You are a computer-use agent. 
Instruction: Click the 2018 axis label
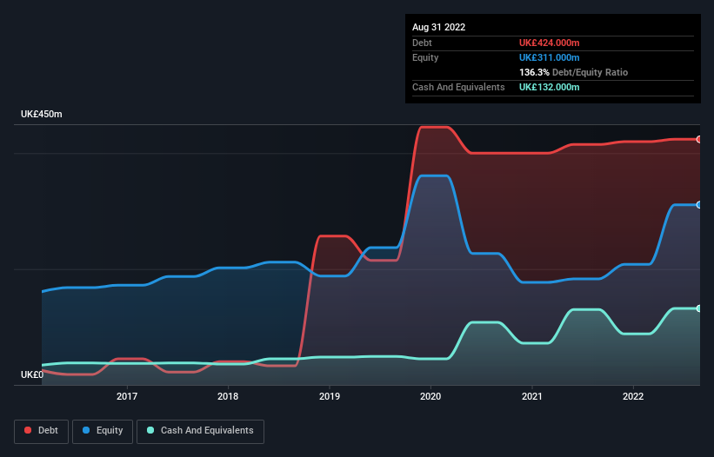[228, 396]
